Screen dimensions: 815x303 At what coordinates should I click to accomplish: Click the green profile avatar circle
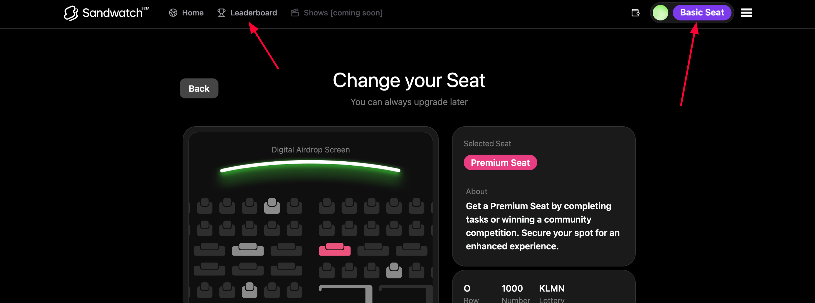tap(660, 13)
